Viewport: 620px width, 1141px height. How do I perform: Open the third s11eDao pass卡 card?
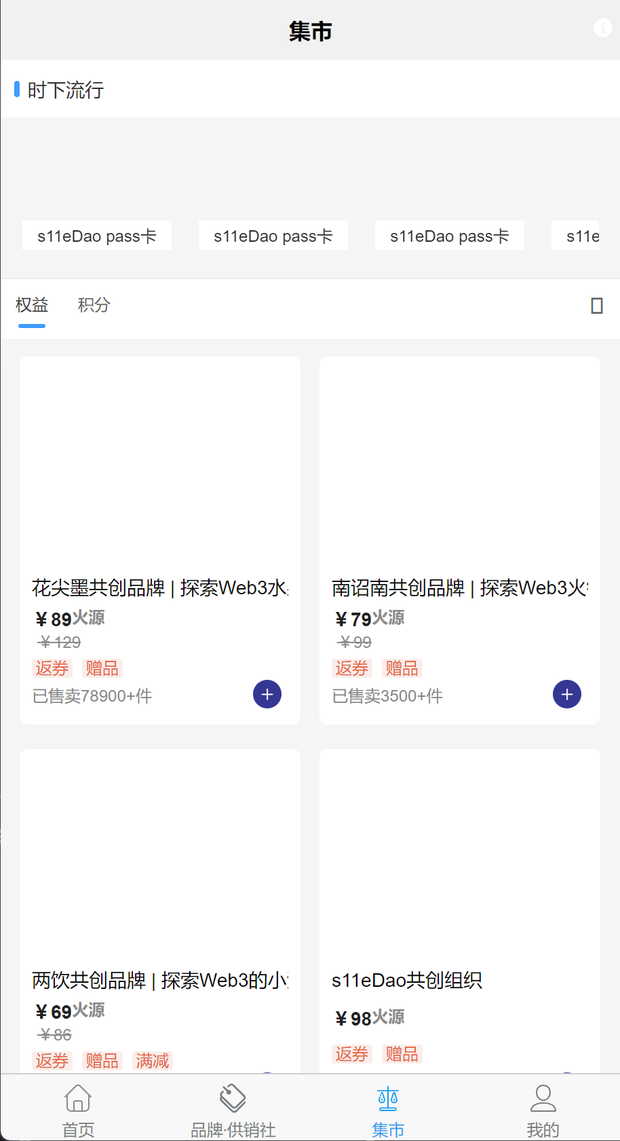(450, 236)
